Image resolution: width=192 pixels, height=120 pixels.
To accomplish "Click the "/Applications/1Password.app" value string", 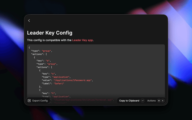I will coord(73,80).
